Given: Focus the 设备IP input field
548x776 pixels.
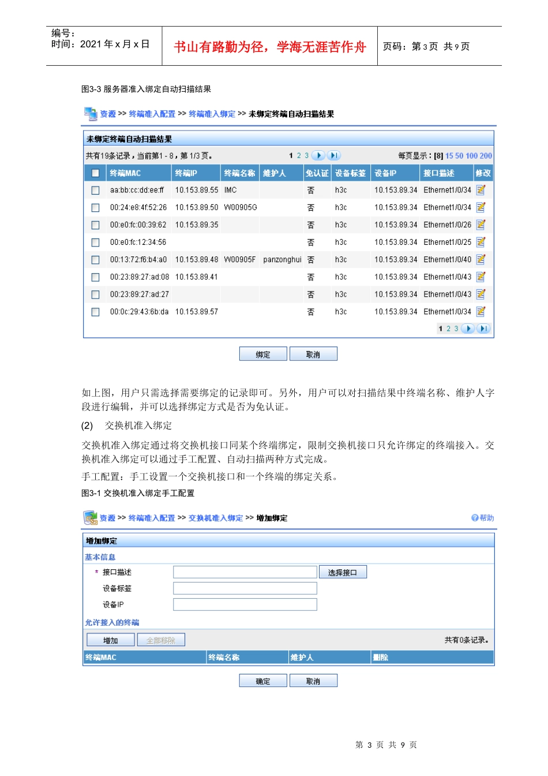Looking at the screenshot, I should (x=245, y=604).
